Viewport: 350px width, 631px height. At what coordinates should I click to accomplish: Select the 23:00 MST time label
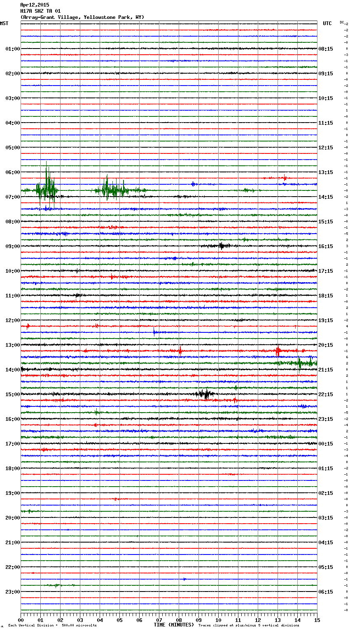pyautogui.click(x=12, y=592)
